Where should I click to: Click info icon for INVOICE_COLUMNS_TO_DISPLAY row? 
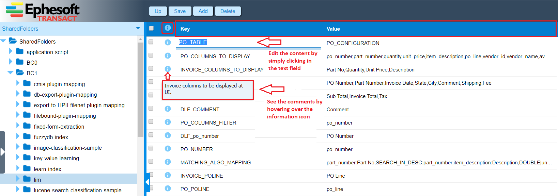click(168, 69)
